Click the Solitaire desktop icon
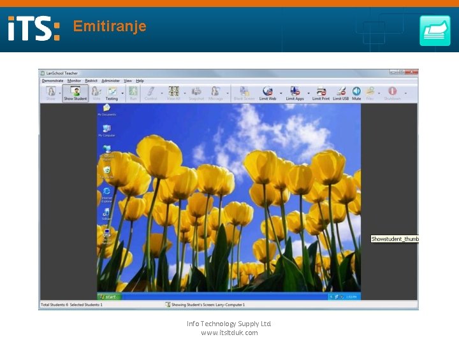459x344 pixels. click(106, 214)
